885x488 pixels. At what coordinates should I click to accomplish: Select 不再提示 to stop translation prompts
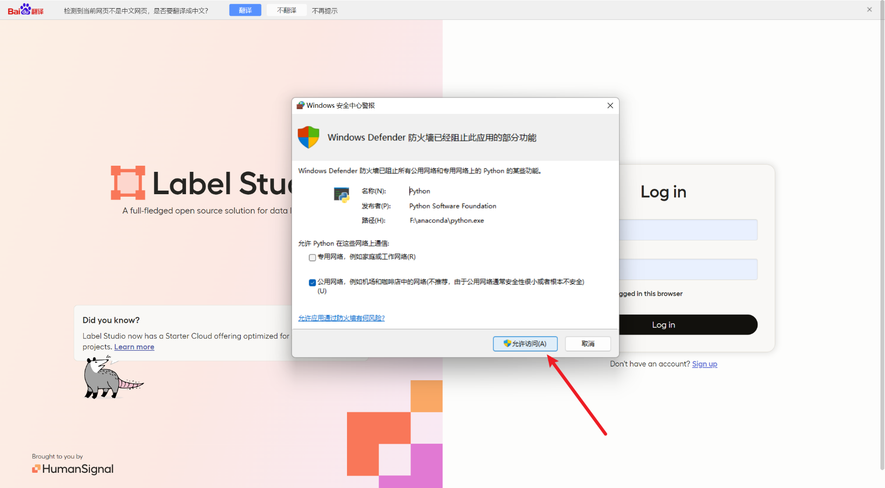tap(325, 11)
